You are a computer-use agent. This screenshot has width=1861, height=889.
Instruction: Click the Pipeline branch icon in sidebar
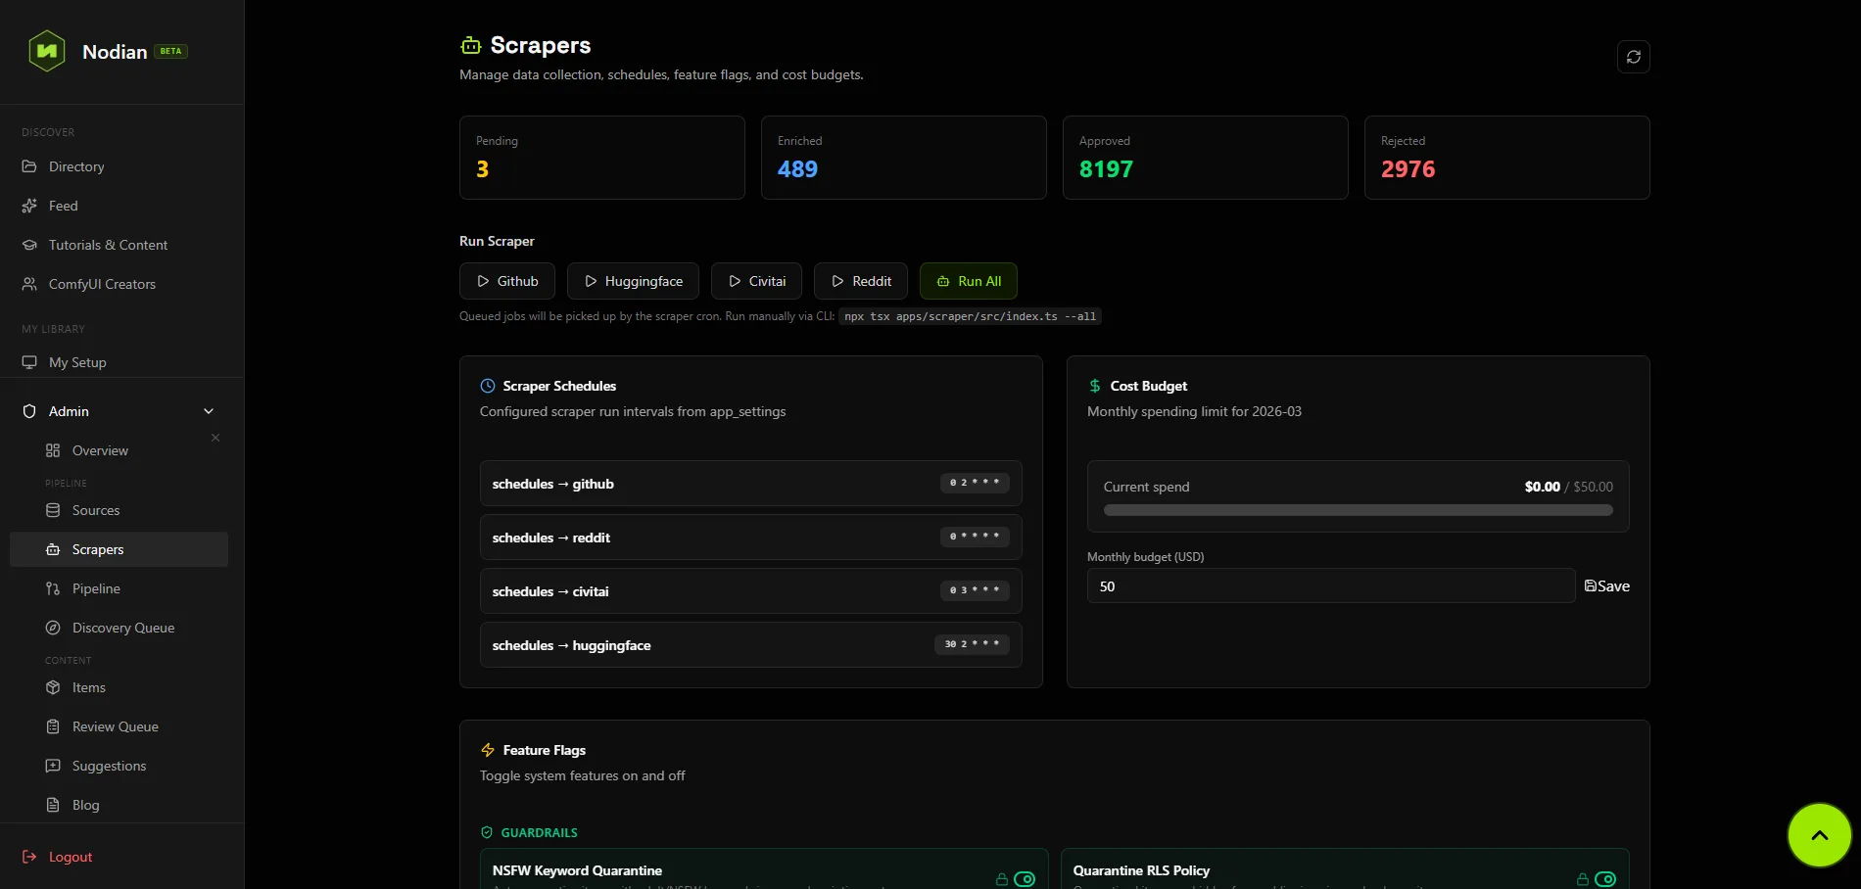53,588
